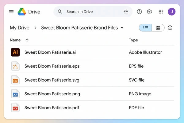184x123 pixels.
Task: Select Sweet Bloom Patisserie.png file name
Action: click(x=52, y=94)
